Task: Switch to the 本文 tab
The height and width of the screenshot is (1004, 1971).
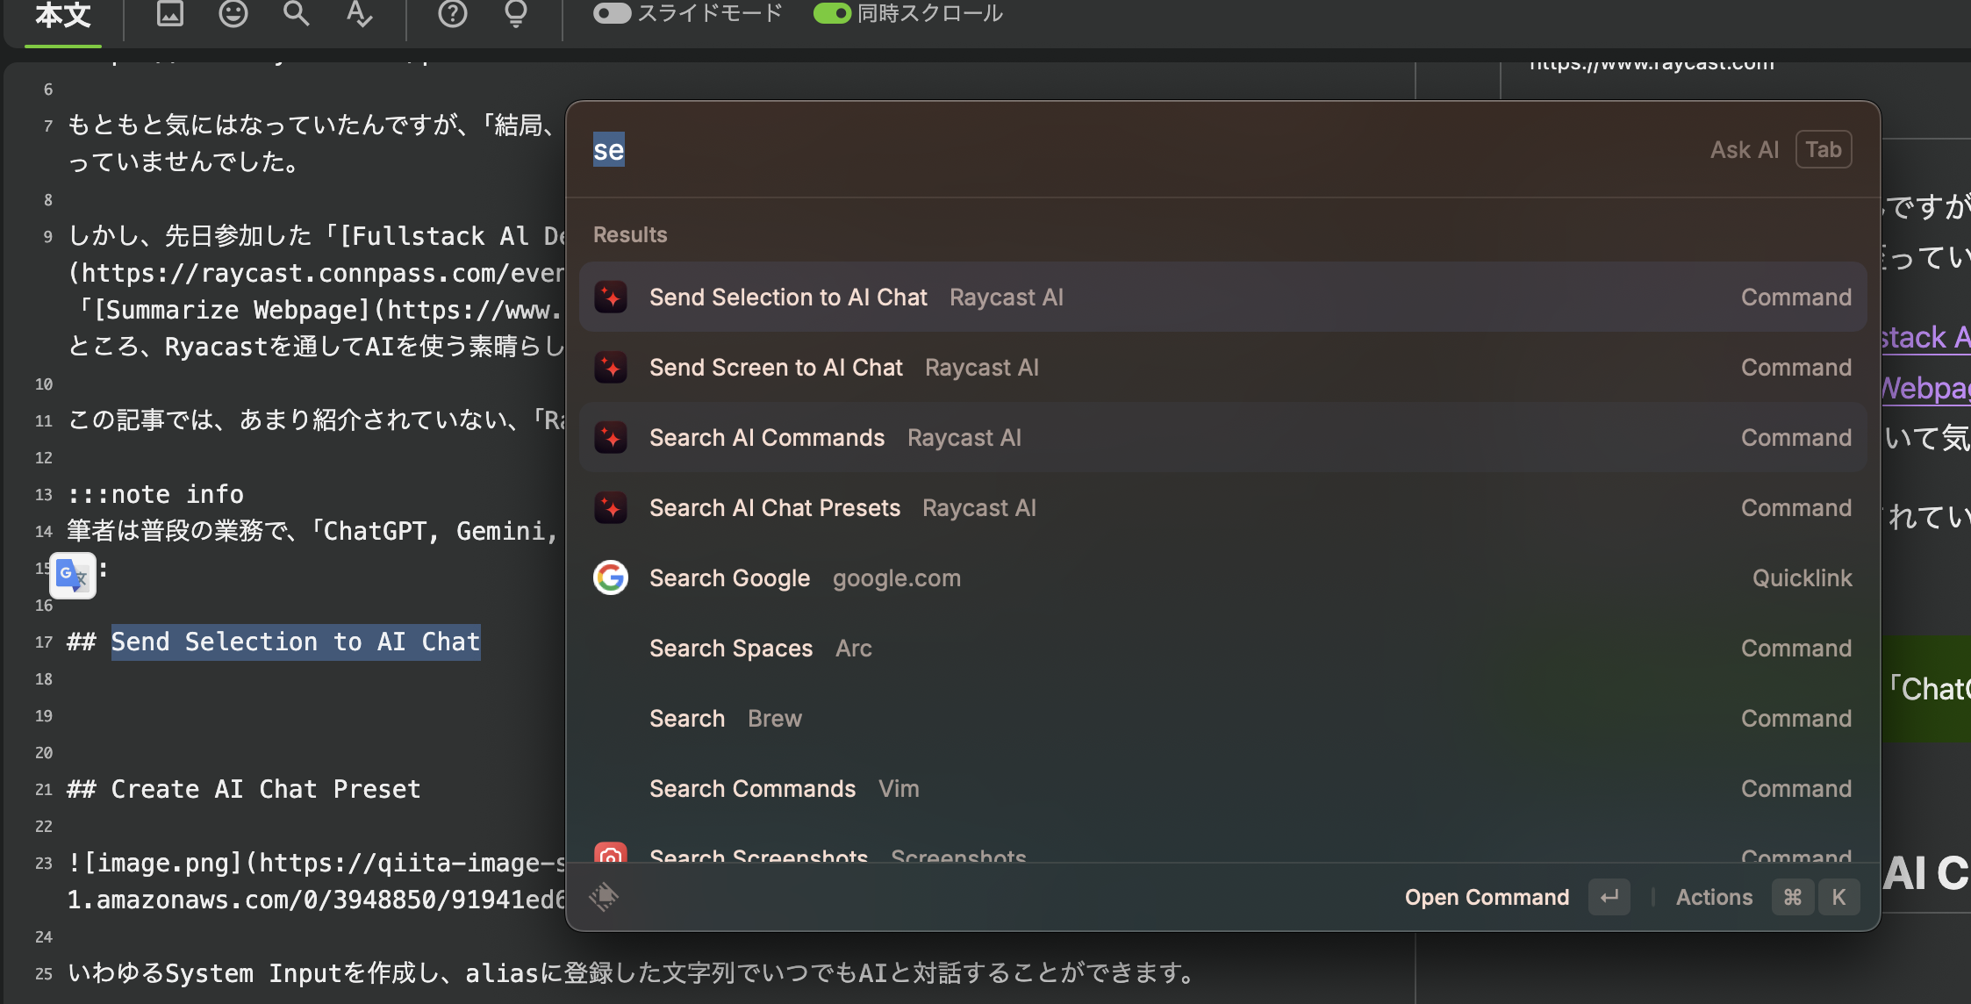Action: pos(63,16)
